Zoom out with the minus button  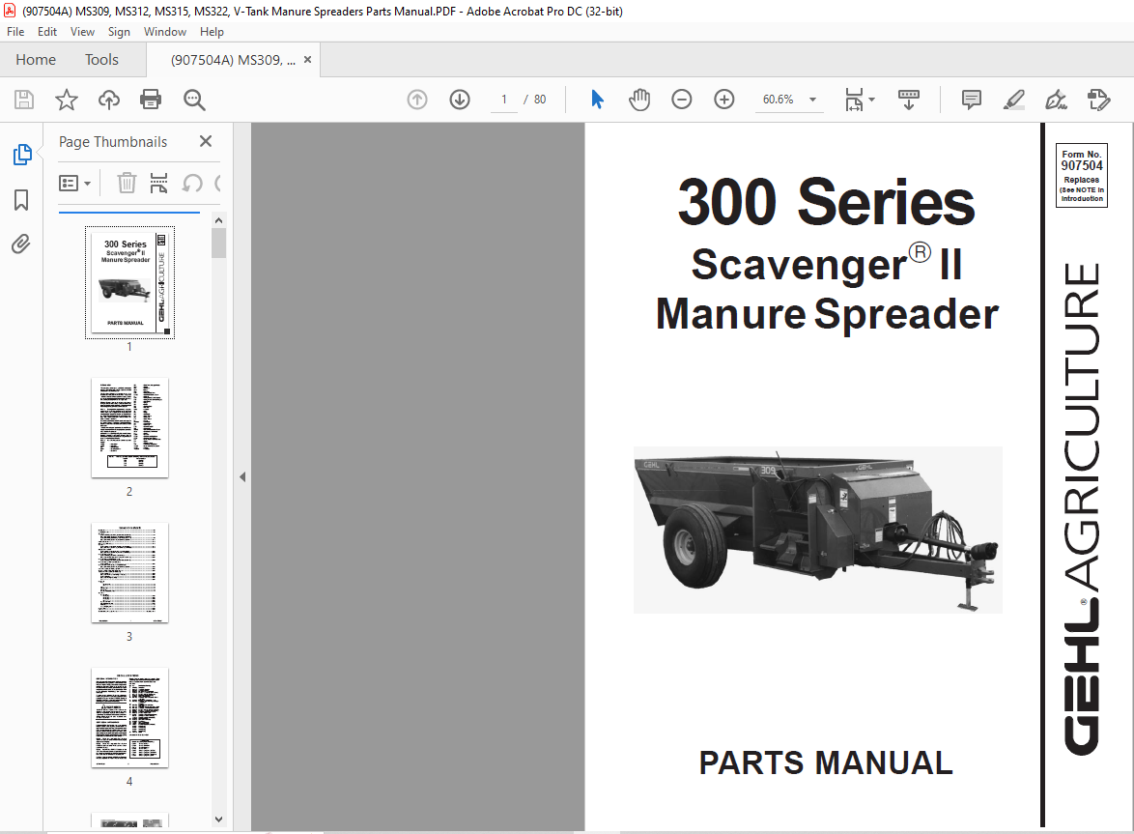[x=681, y=100]
